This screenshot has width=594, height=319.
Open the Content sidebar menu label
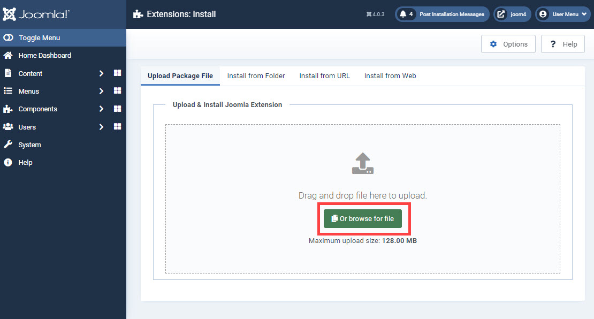coord(31,73)
